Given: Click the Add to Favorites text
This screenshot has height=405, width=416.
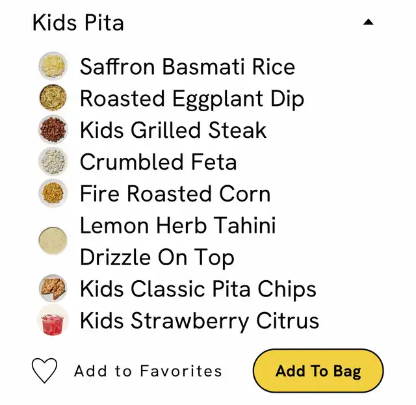Looking at the screenshot, I should 148,371.
